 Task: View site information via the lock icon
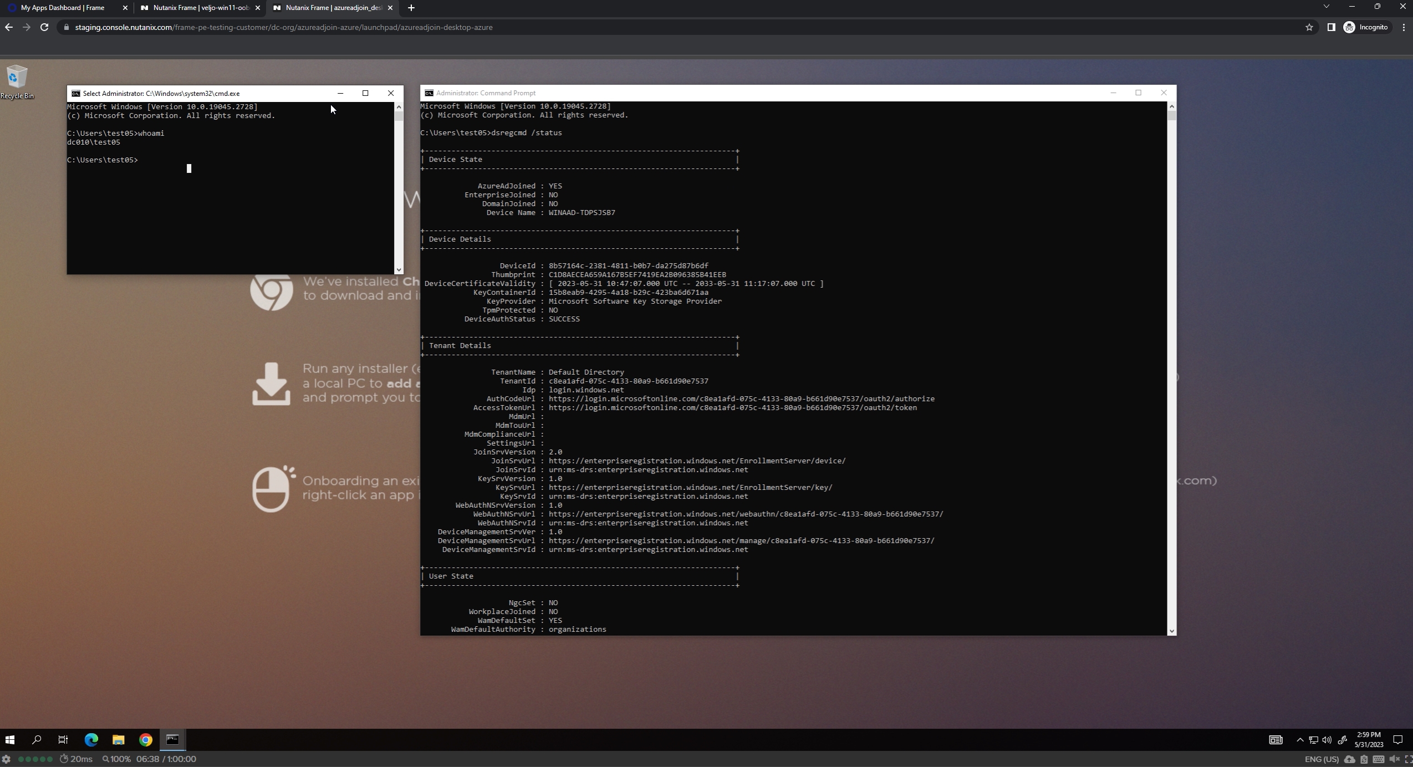[67, 27]
